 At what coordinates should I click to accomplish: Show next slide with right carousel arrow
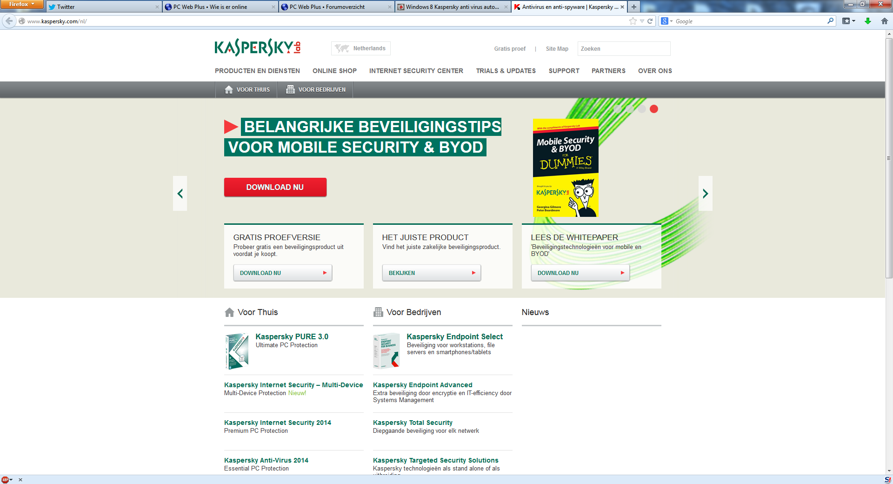pos(705,194)
